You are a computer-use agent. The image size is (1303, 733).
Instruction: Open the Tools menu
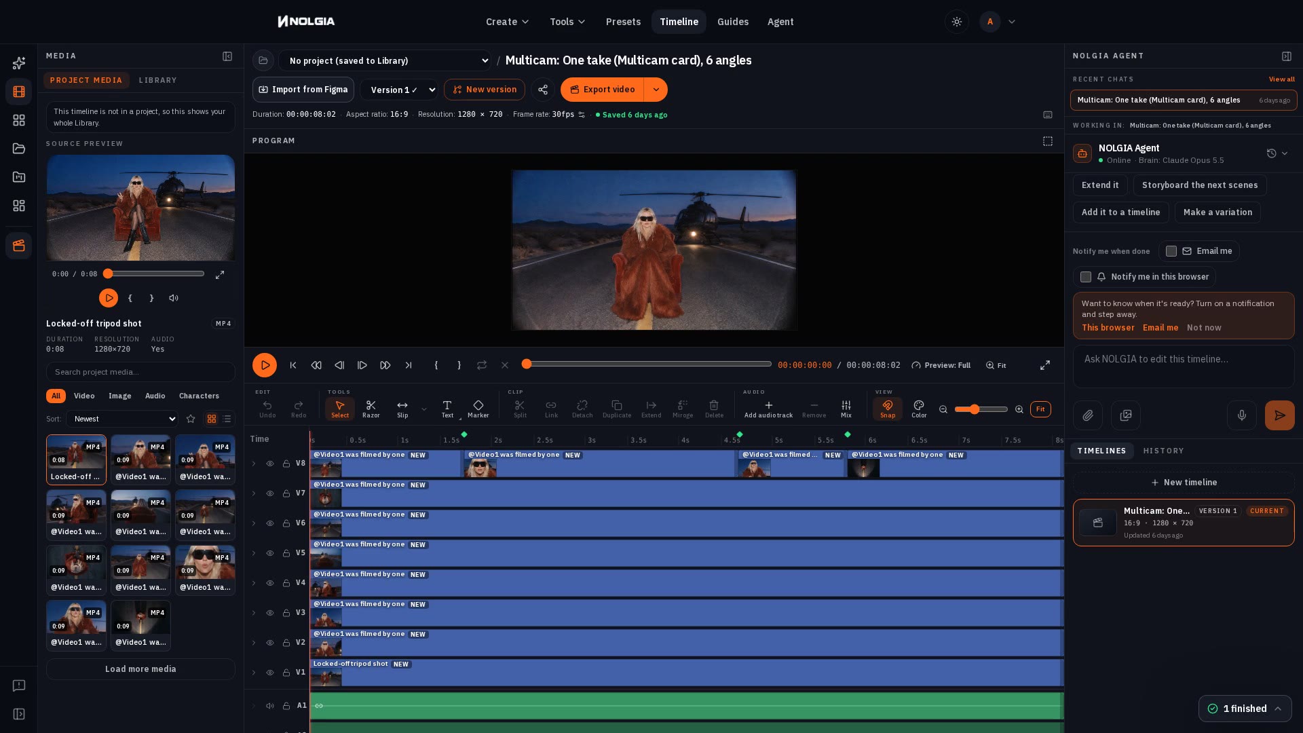pos(567,22)
